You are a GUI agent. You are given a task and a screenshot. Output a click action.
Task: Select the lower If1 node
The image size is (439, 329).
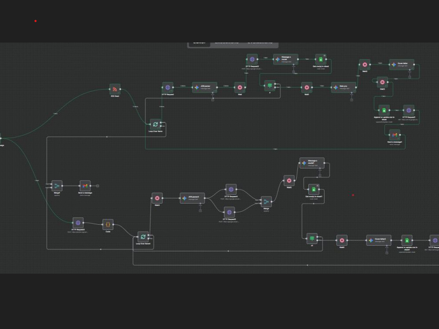tap(312, 239)
